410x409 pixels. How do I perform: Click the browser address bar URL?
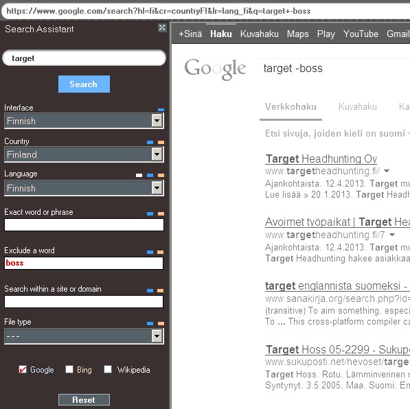pos(159,11)
